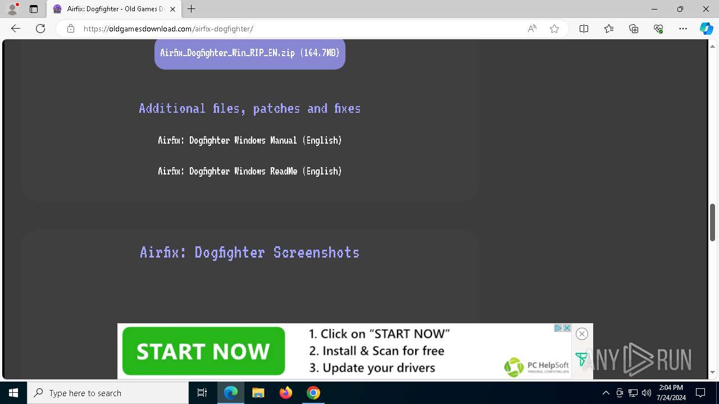The width and height of the screenshot is (719, 404).
Task: Open split screen view
Action: (x=584, y=29)
